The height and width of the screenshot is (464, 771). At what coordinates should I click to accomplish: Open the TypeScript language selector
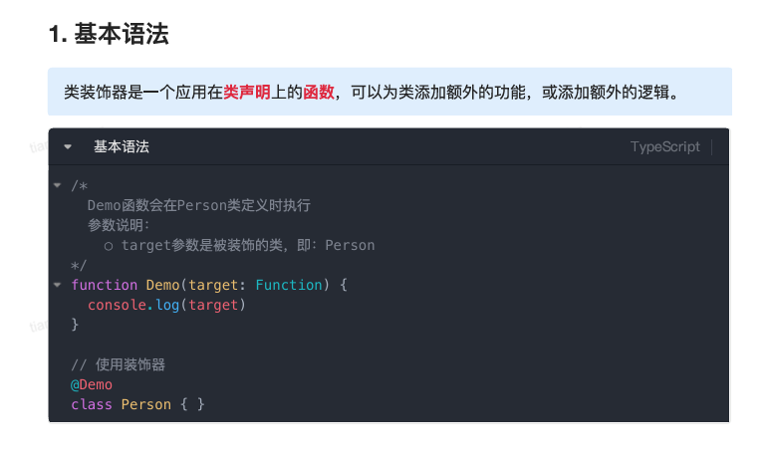click(664, 147)
